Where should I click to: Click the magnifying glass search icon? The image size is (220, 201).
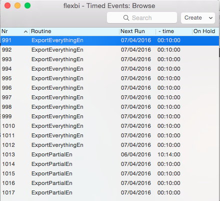point(126,18)
